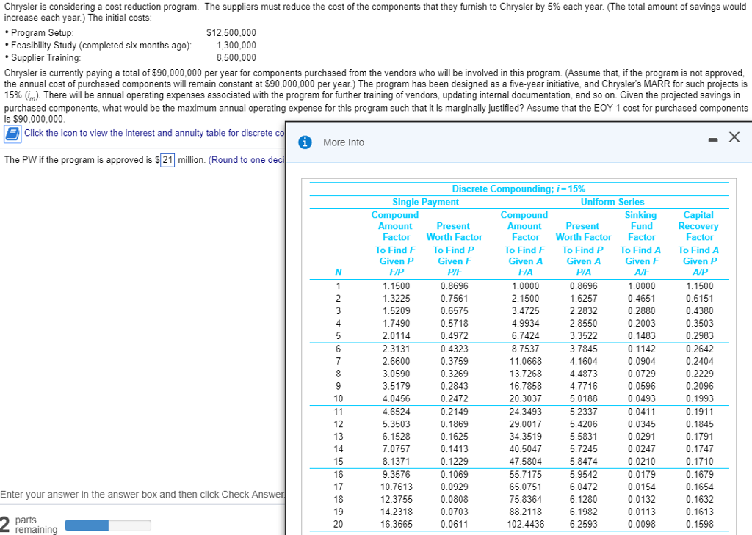Viewport: 752px width, 535px height.
Task: Open the interest table book icon
Action: click(13, 134)
